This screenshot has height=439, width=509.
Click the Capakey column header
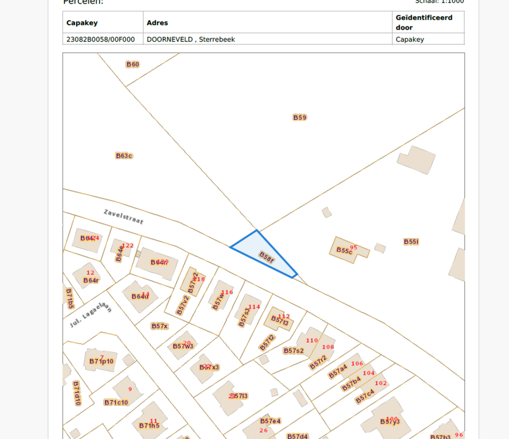tap(82, 23)
